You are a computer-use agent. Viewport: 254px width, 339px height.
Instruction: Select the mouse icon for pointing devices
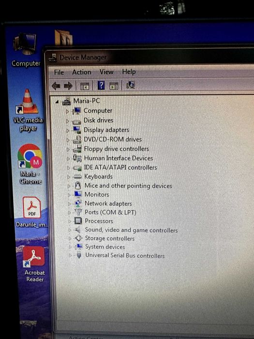coord(77,185)
